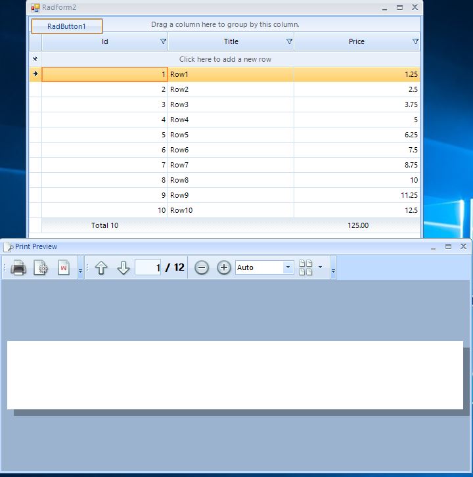
Task: Click the price cell 2.5
Action: pyautogui.click(x=357, y=89)
